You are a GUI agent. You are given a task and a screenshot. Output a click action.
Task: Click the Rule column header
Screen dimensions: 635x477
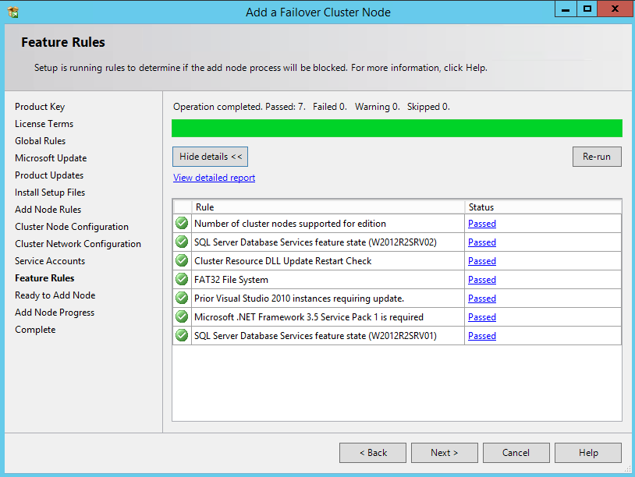click(x=328, y=207)
